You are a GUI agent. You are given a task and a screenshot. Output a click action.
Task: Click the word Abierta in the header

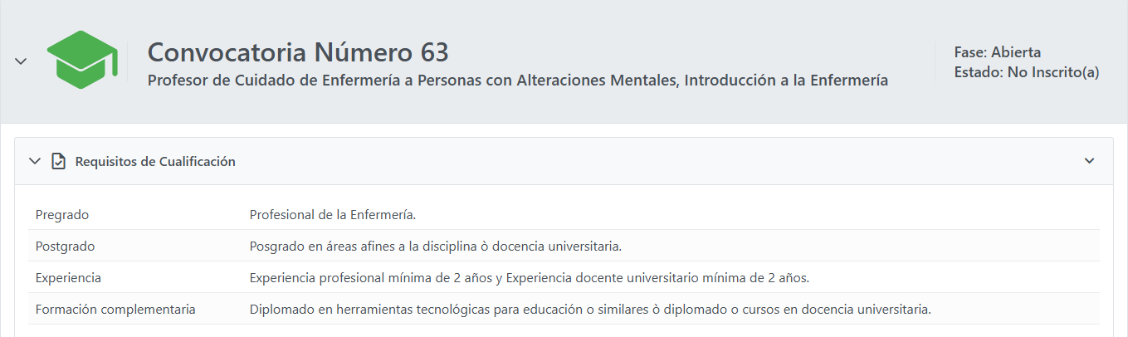(x=1016, y=52)
